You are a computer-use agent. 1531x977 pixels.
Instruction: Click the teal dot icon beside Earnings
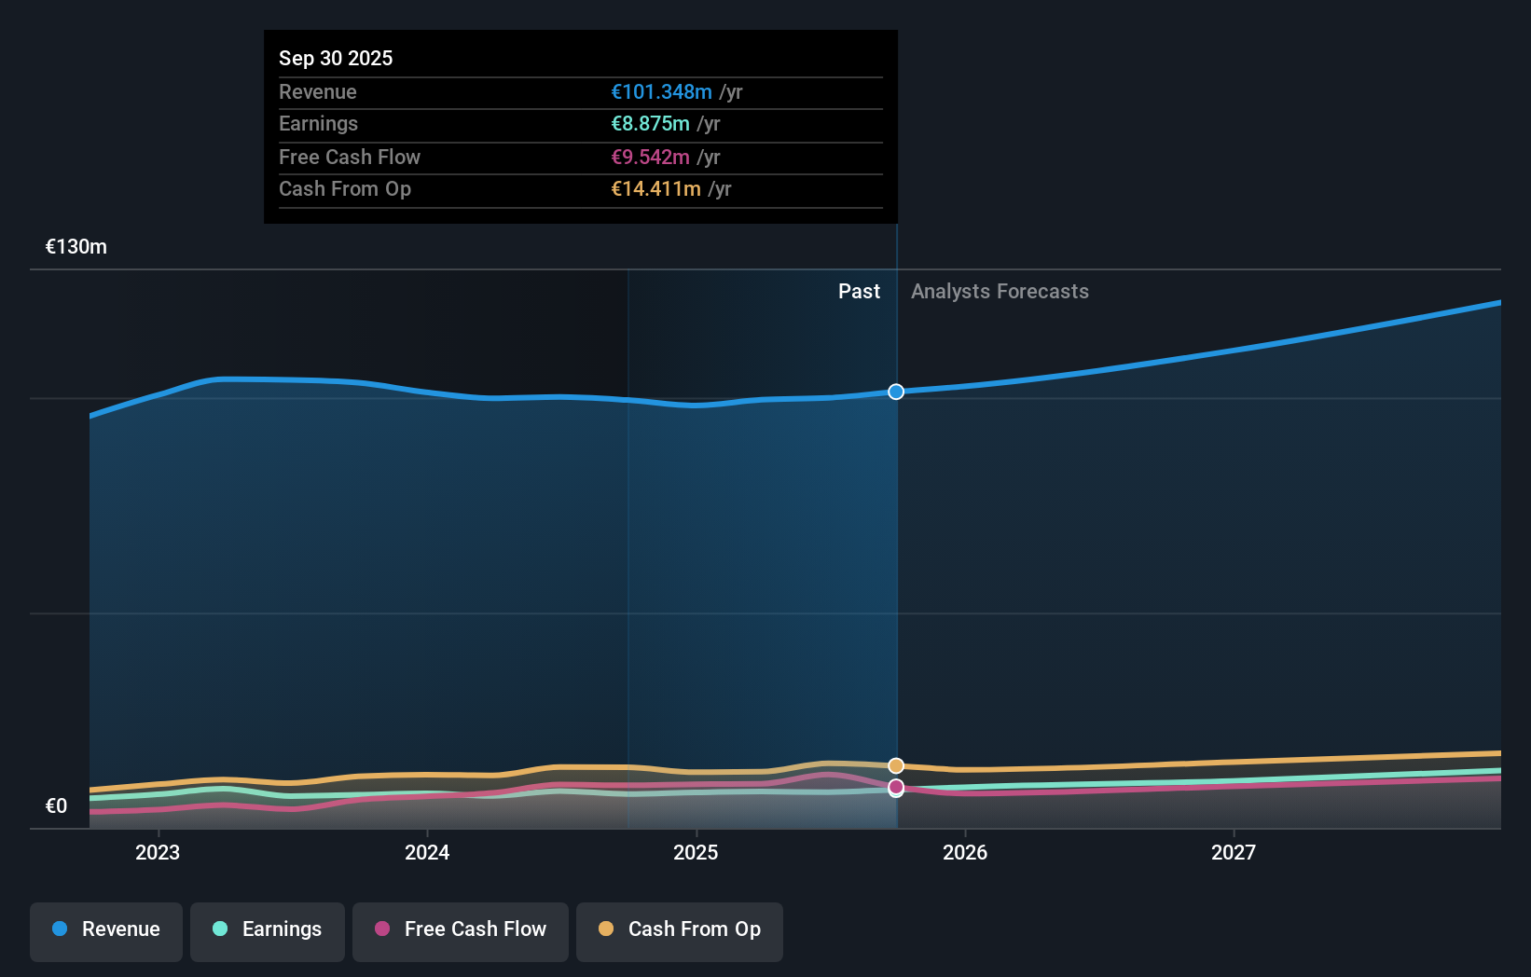pos(218,929)
